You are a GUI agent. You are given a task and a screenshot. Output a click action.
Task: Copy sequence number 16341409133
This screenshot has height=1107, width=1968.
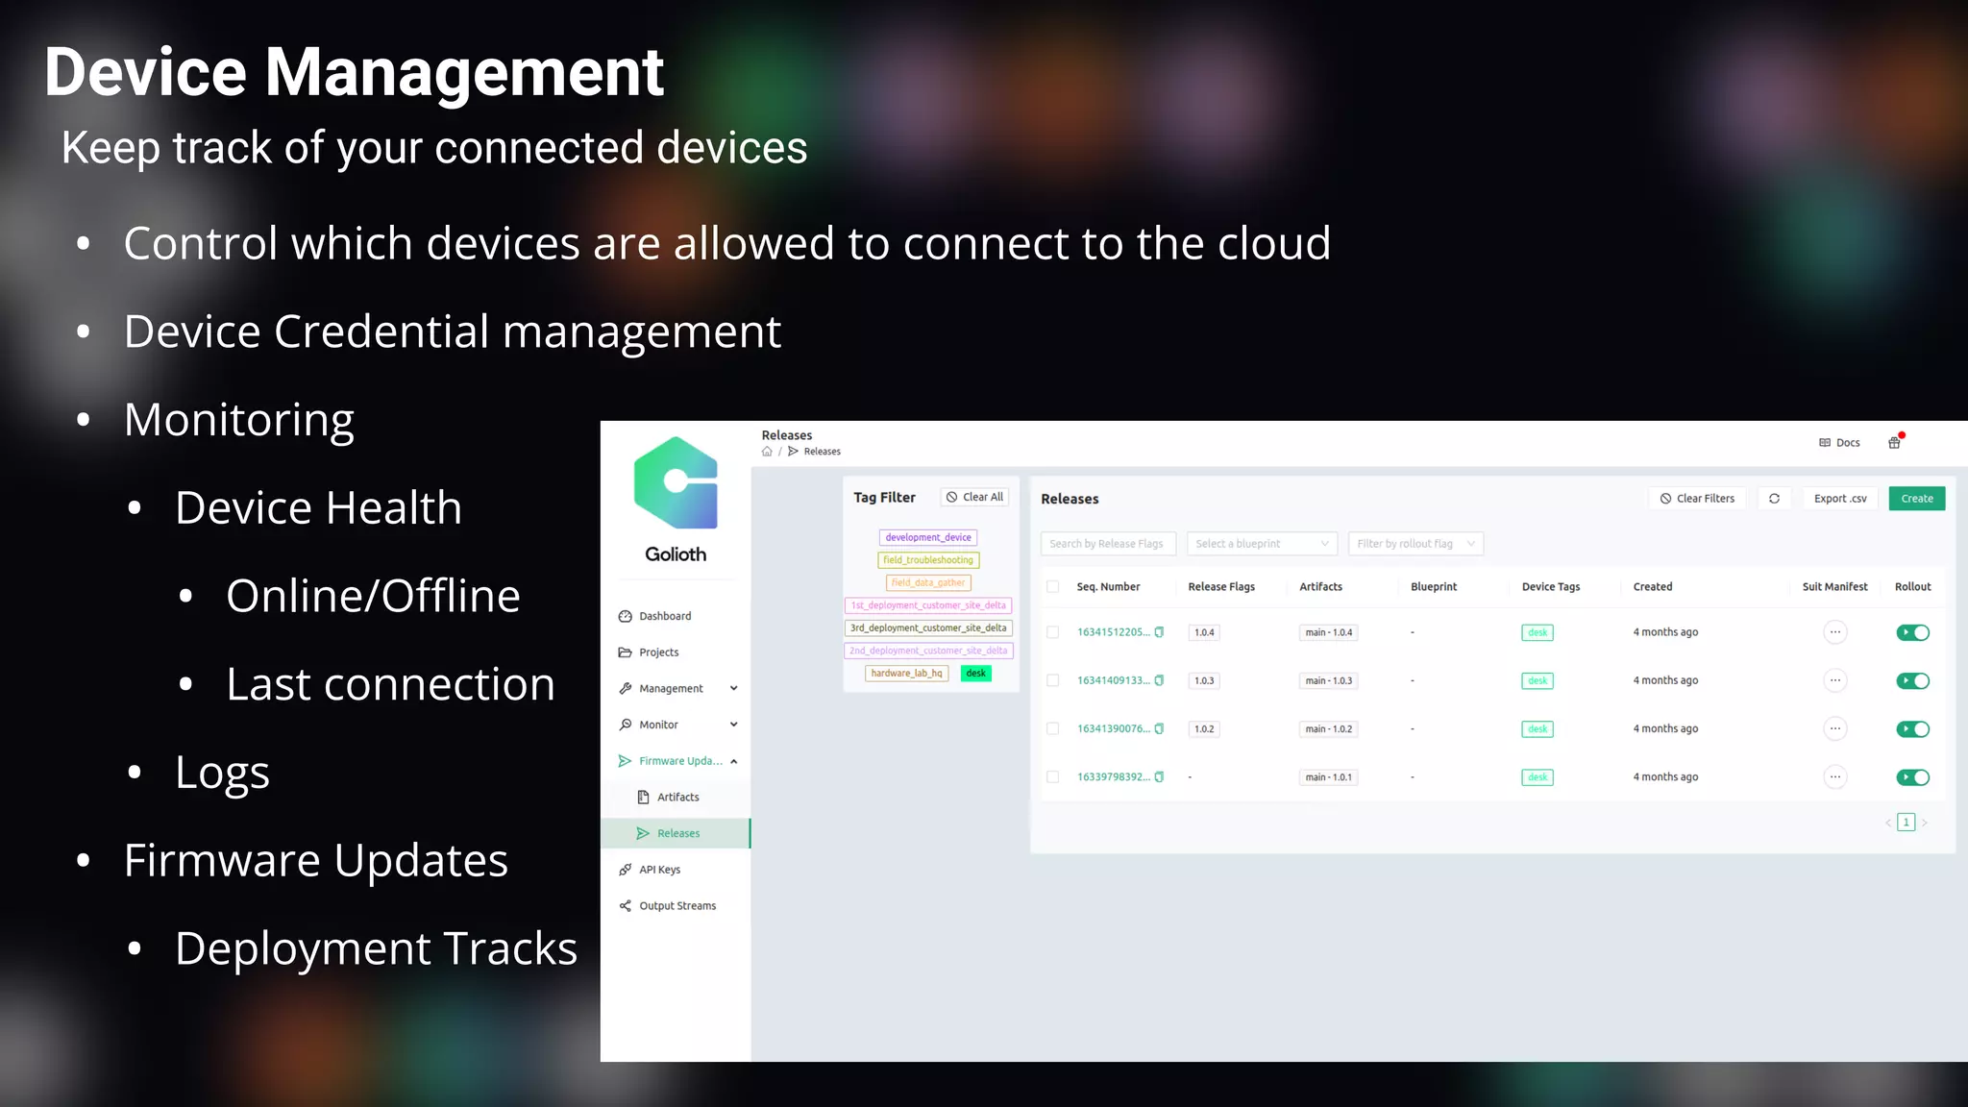click(x=1159, y=680)
